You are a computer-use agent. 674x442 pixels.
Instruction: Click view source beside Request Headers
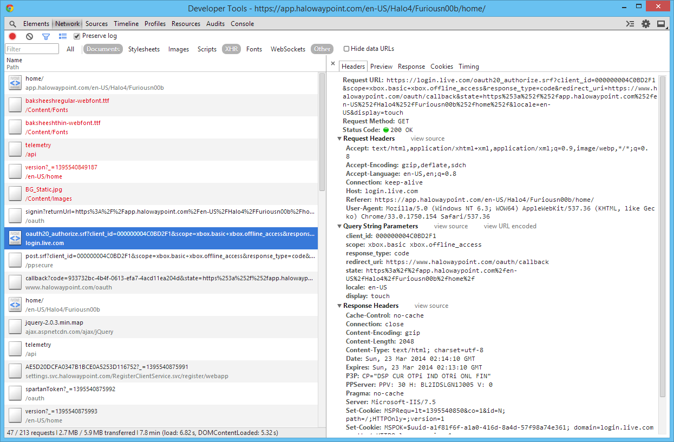[428, 139]
